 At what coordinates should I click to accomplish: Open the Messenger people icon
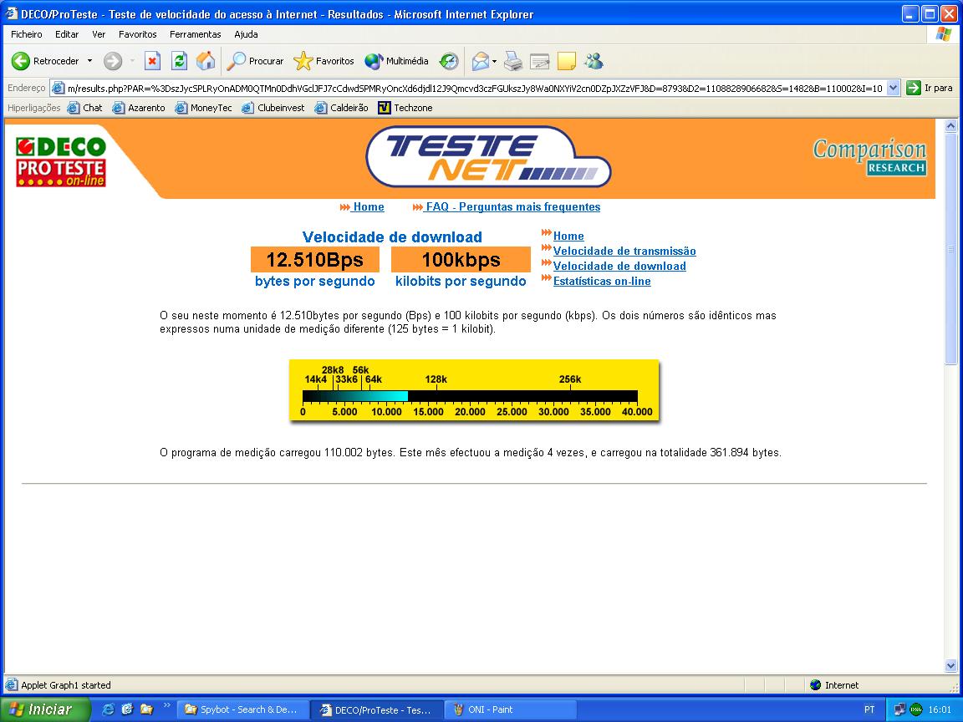click(x=594, y=61)
